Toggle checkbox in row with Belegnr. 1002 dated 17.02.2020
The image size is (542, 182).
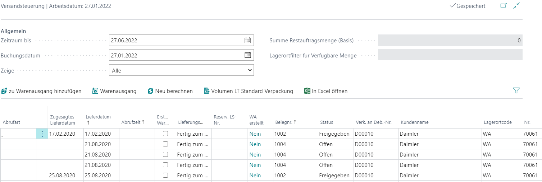pyautogui.click(x=165, y=134)
